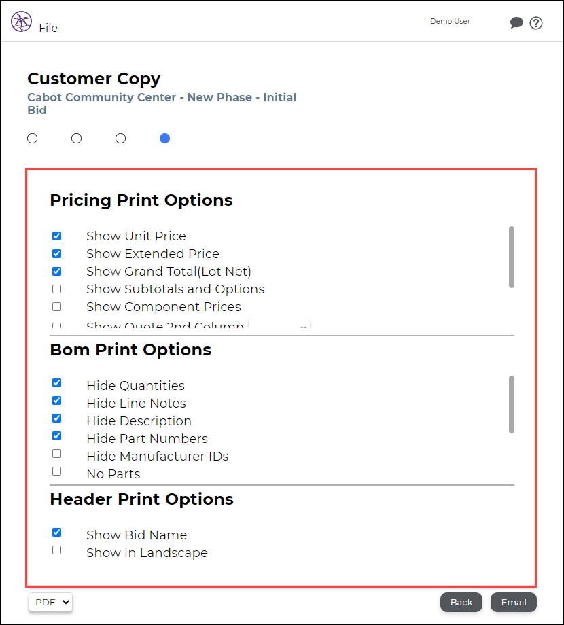
Task: Click the Show Unit Price label
Action: pos(136,236)
